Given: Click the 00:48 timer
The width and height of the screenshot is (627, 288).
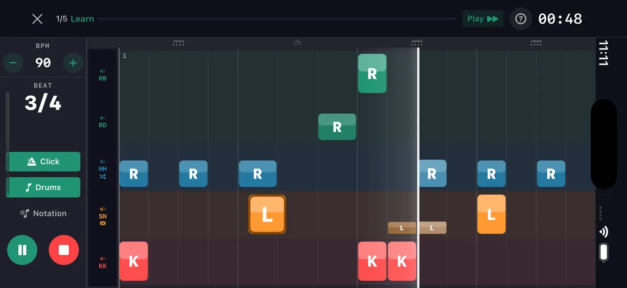Looking at the screenshot, I should coord(560,19).
